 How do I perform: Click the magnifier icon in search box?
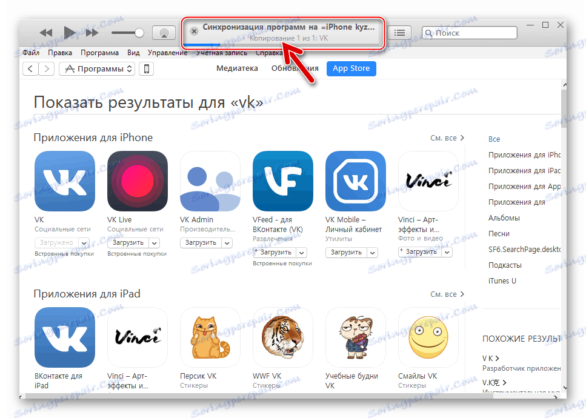click(428, 33)
